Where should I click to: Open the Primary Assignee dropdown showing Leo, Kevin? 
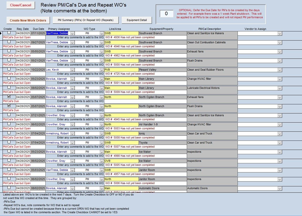click(x=73, y=70)
